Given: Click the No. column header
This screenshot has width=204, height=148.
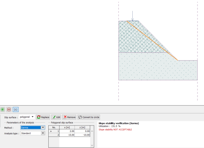Looking at the screenshot, I should (54, 127).
